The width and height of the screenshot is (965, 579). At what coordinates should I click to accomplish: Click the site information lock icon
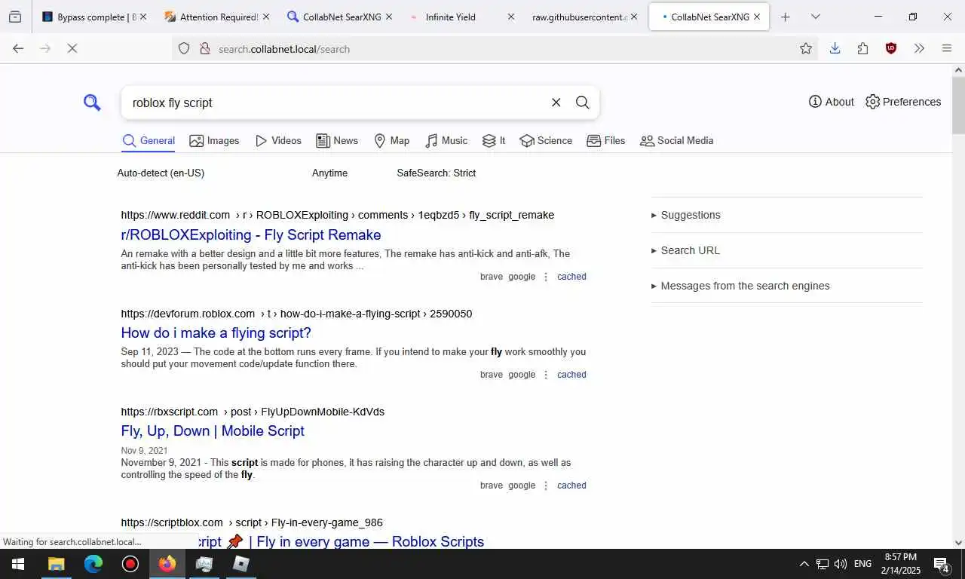pos(204,48)
